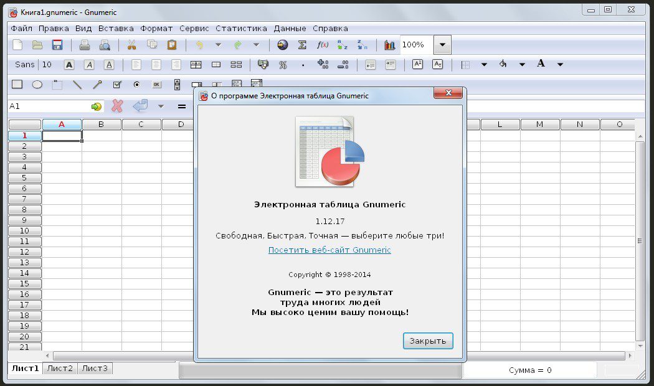Expand the redo history dropdown arrow
The width and height of the screenshot is (654, 386).
coord(256,45)
